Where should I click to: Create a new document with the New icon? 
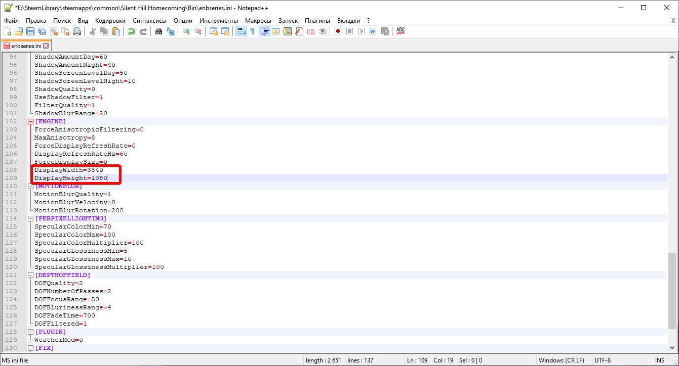(x=7, y=31)
